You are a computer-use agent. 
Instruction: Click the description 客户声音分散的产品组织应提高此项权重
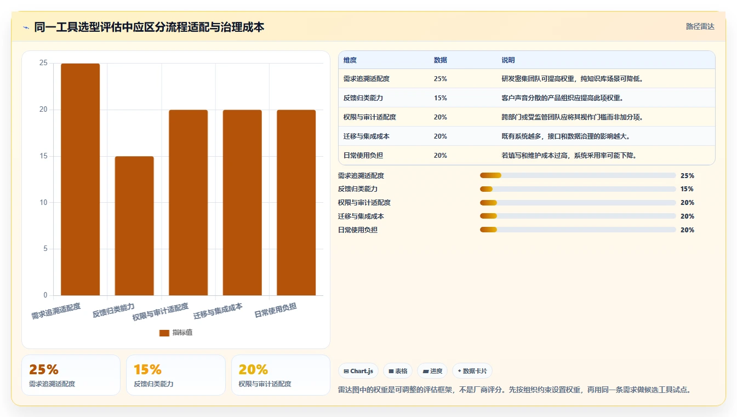pyautogui.click(x=563, y=98)
